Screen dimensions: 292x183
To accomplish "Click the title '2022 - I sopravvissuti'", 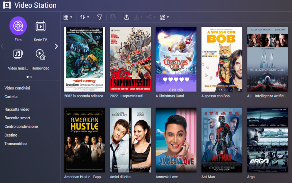I will click(127, 96).
